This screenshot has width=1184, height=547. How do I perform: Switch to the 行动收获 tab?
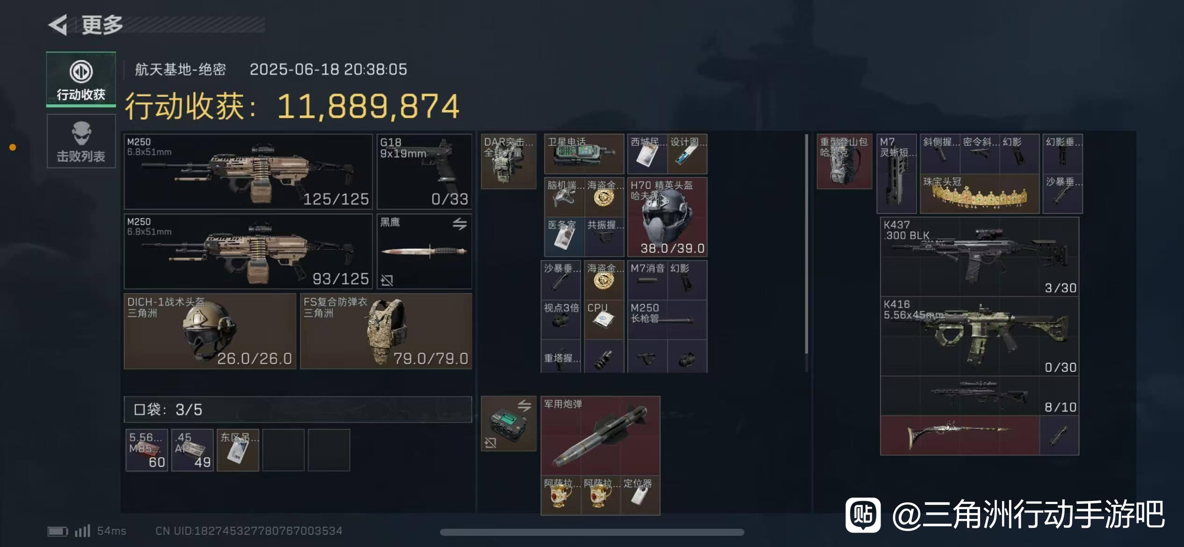pos(81,79)
